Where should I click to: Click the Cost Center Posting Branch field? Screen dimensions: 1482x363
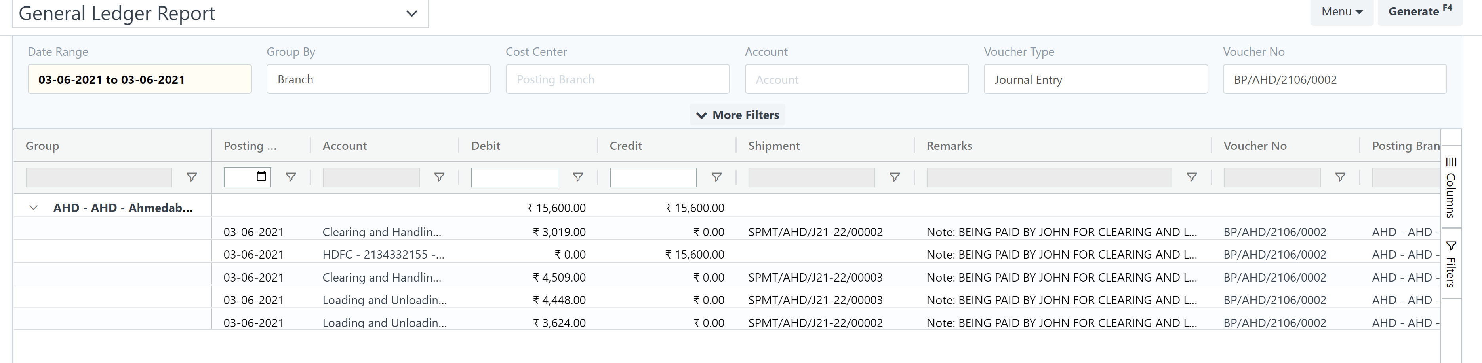pyautogui.click(x=617, y=79)
